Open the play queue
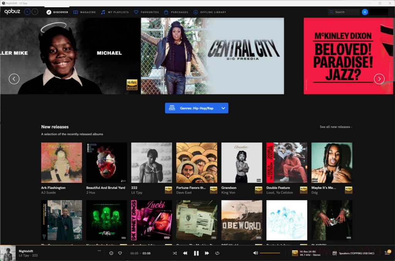Screen dimensions: 395x261 coord(387,253)
